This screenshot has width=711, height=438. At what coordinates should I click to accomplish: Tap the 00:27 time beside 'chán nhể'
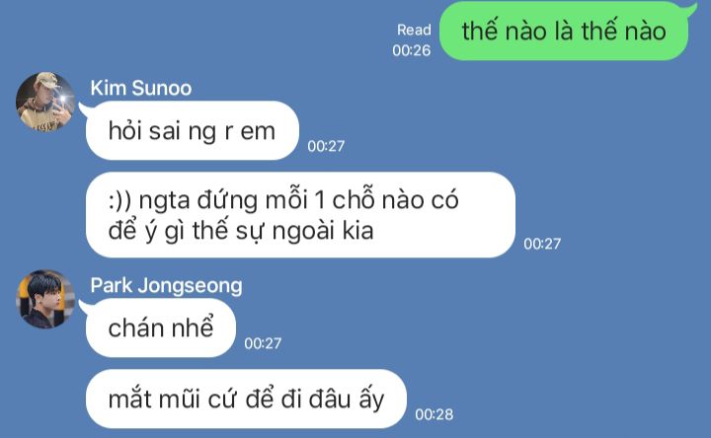click(263, 343)
